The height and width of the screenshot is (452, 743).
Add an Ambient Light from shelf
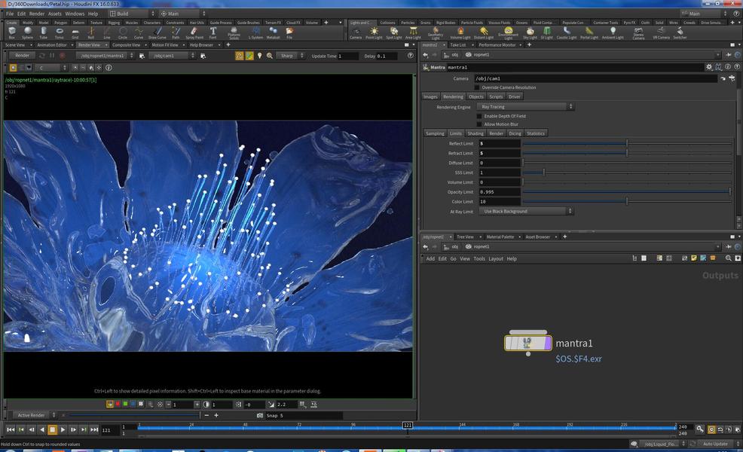[613, 32]
